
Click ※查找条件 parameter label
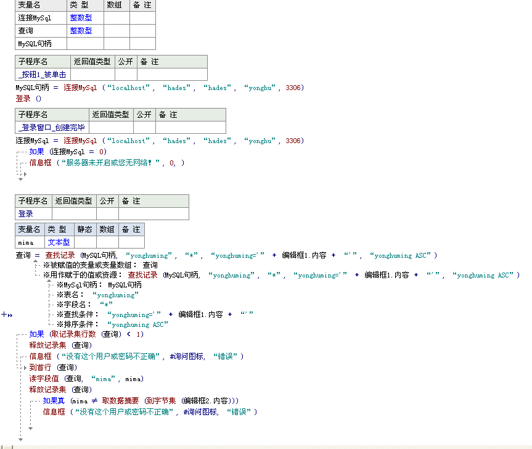coord(78,314)
